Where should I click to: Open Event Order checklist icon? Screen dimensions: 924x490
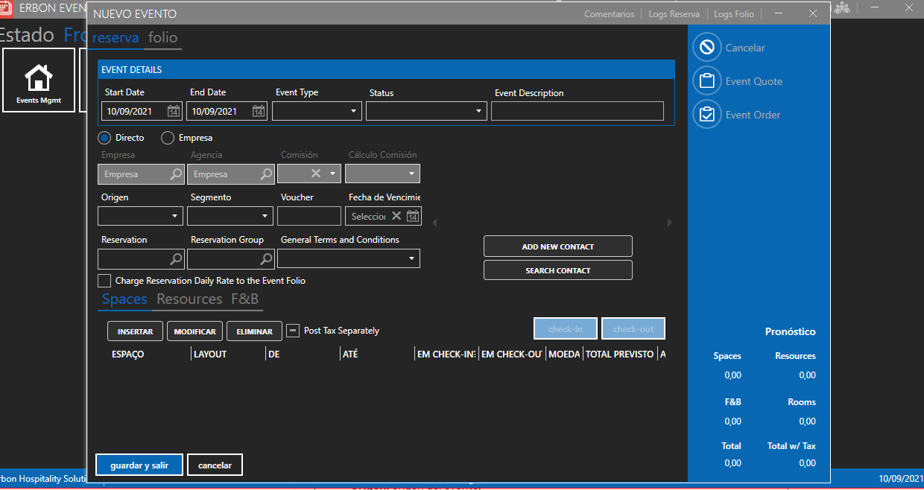pos(706,115)
